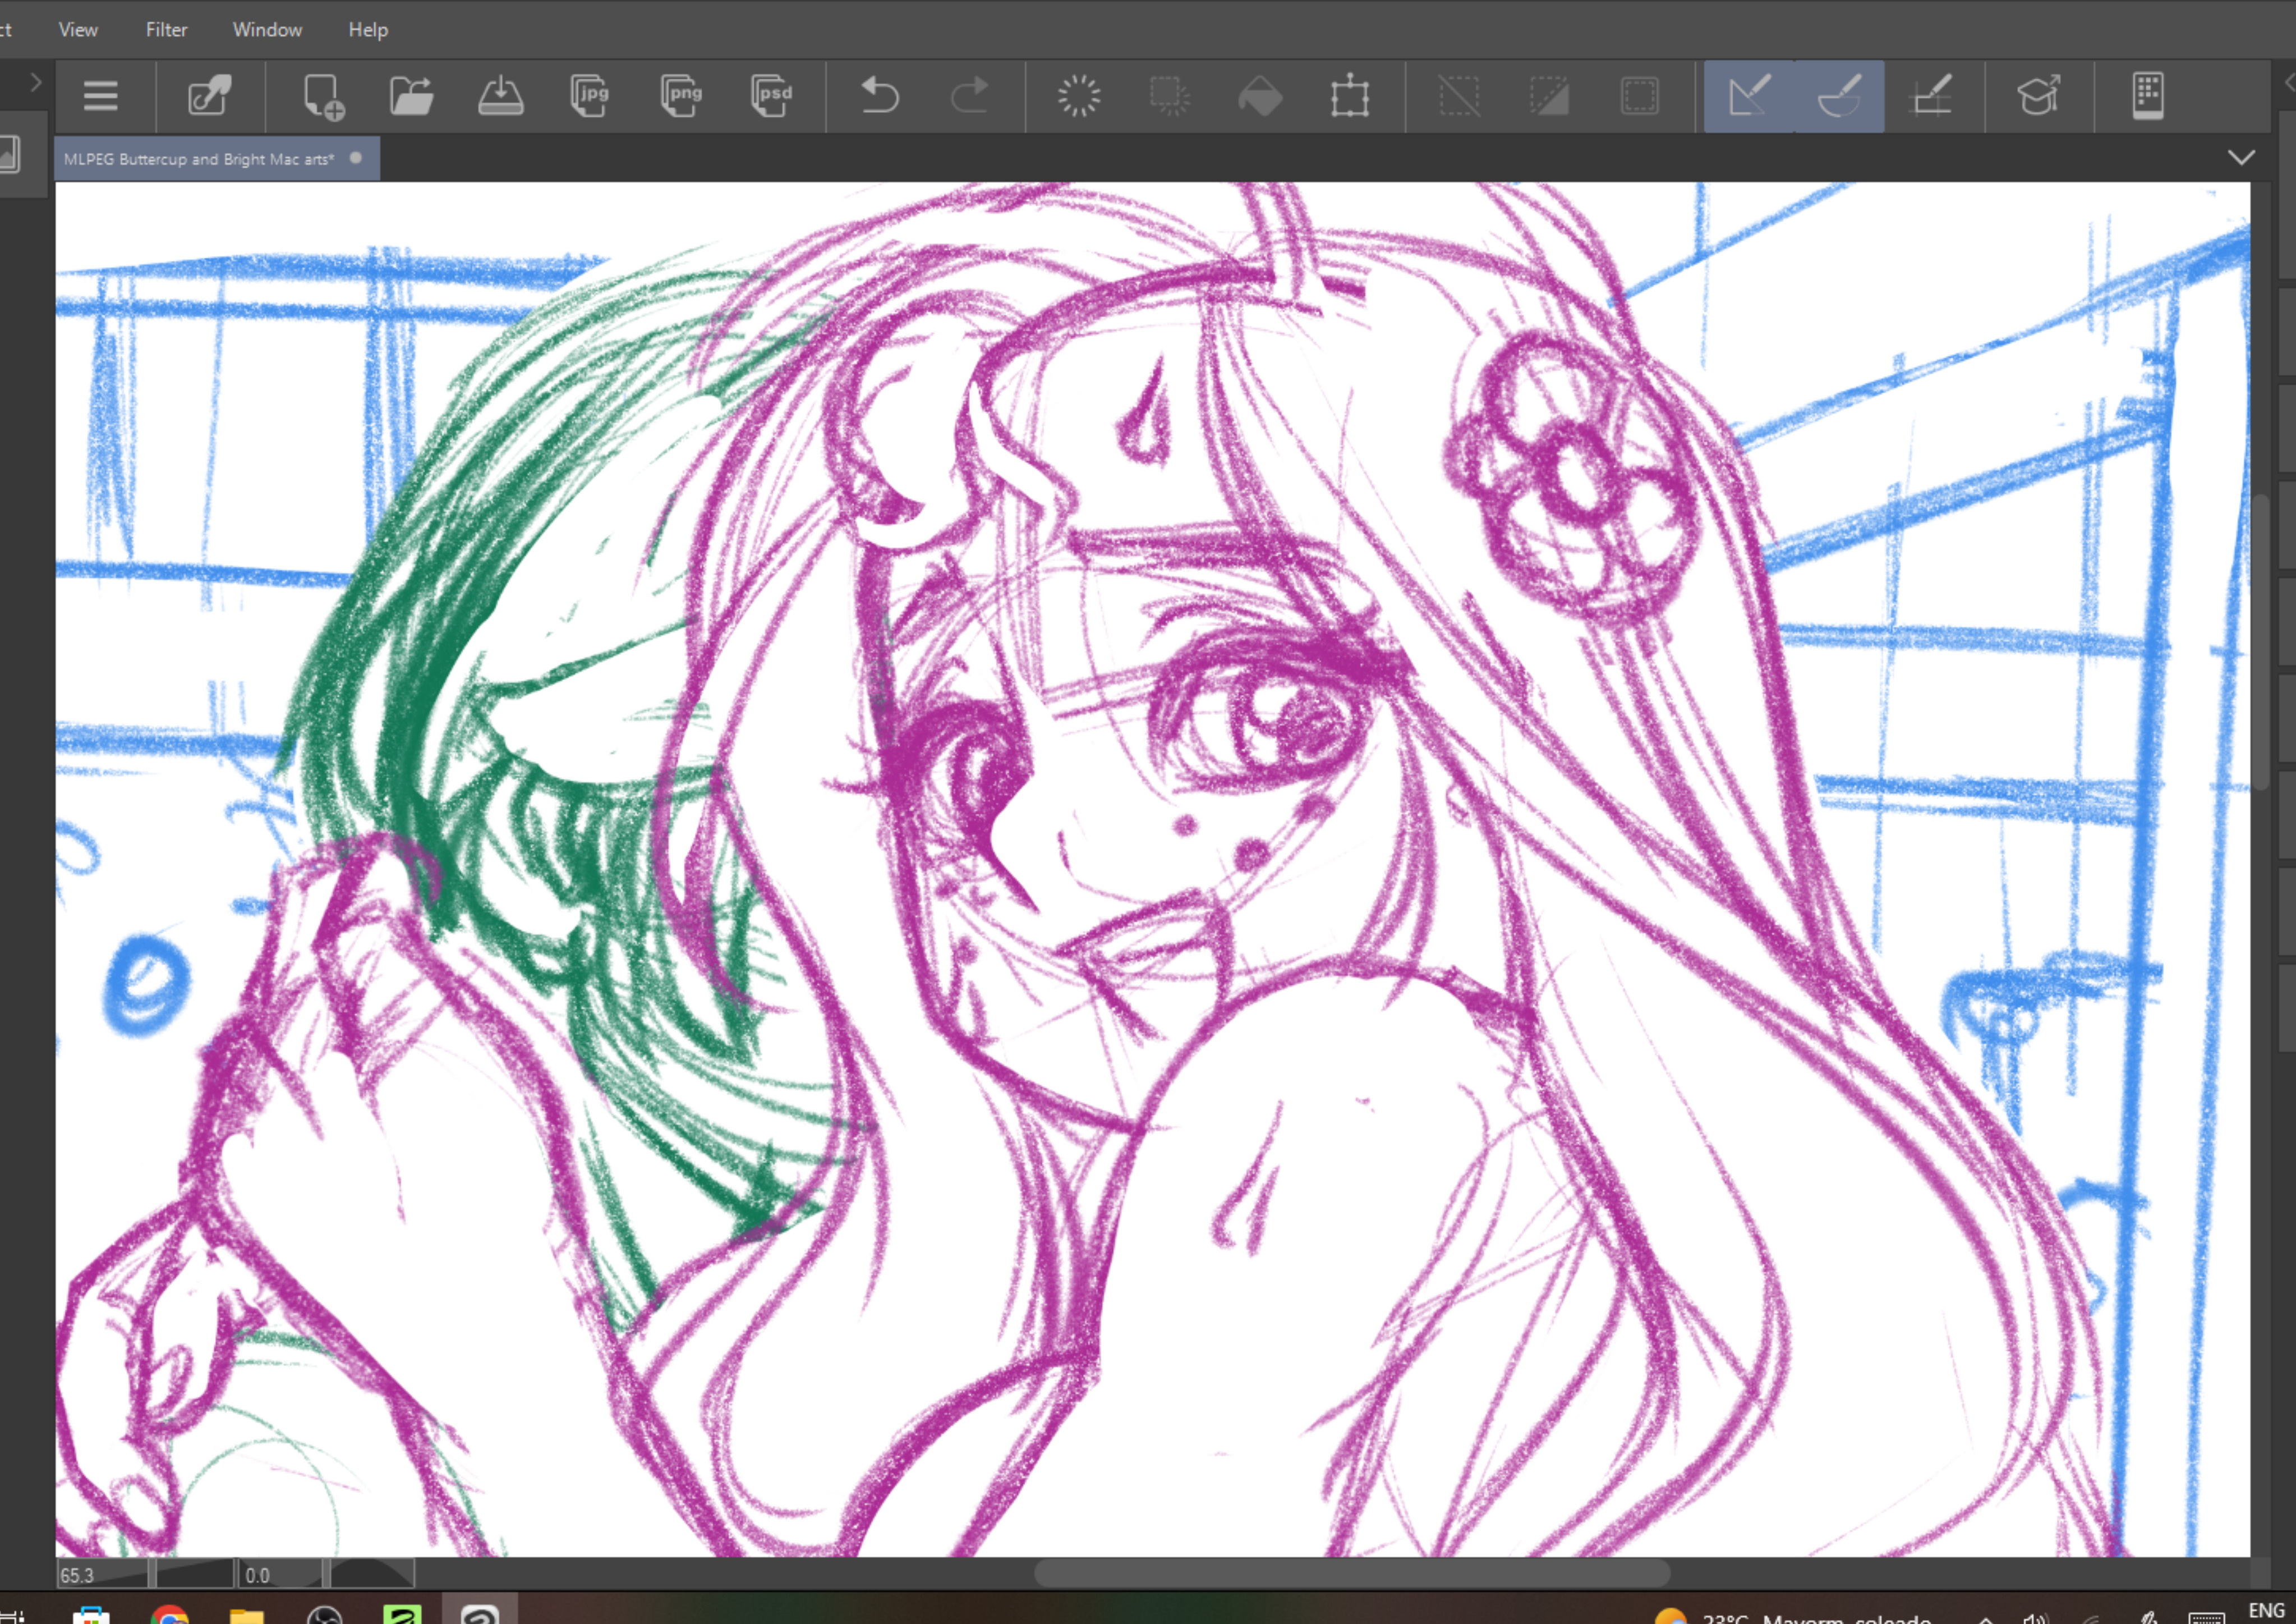Click the Open file folder icon

pyautogui.click(x=411, y=96)
